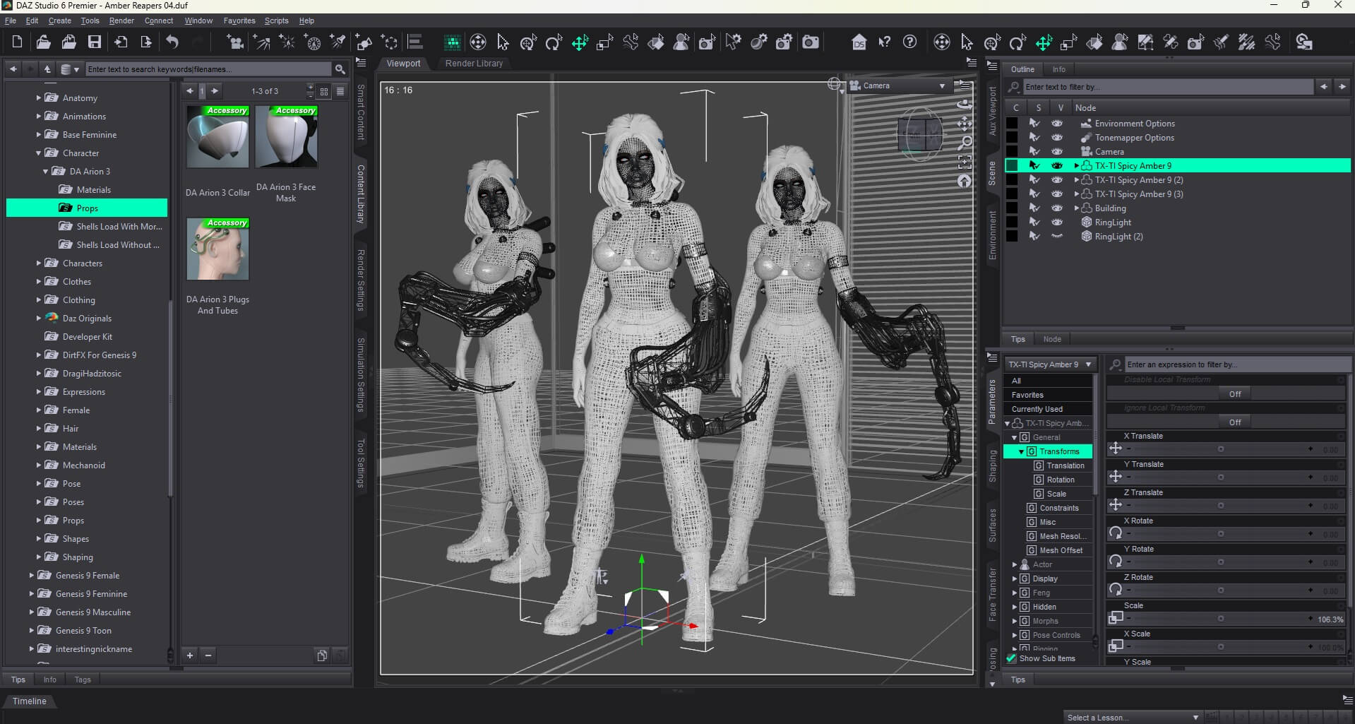Click the New scene file icon
Viewport: 1355px width, 724px height.
click(17, 42)
